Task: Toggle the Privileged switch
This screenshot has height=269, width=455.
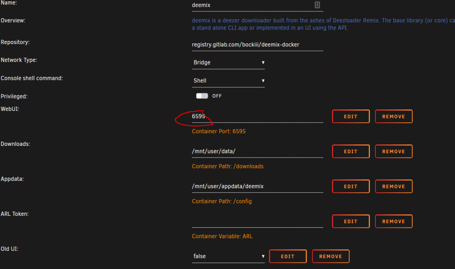Action: point(202,96)
